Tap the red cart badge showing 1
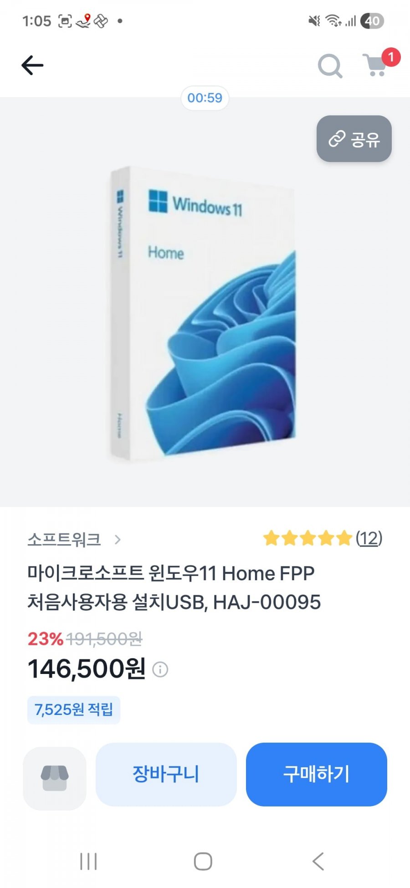This screenshot has width=410, height=888. (x=390, y=57)
